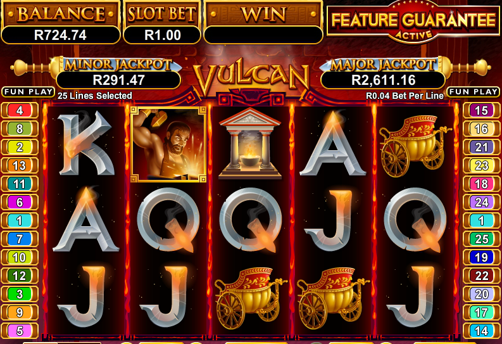
Task: Click the Major Jackpot amount display
Action: [x=383, y=80]
